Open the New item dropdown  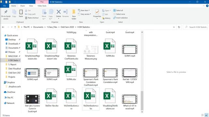click(x=84, y=10)
